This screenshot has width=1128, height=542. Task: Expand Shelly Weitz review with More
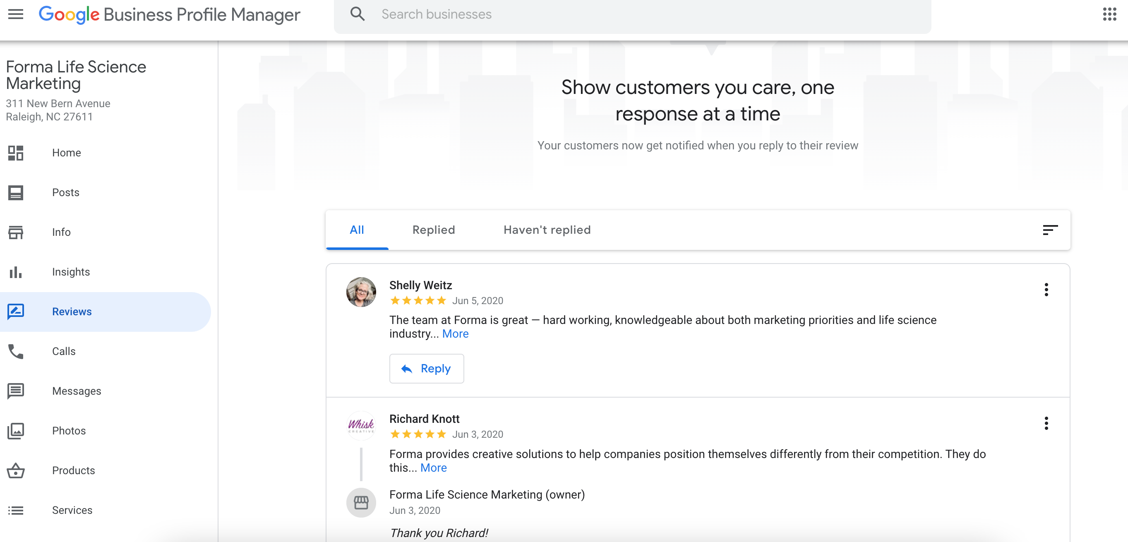[456, 334]
